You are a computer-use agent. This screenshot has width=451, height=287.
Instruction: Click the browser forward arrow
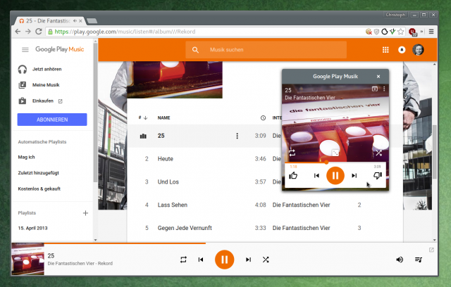(28, 32)
